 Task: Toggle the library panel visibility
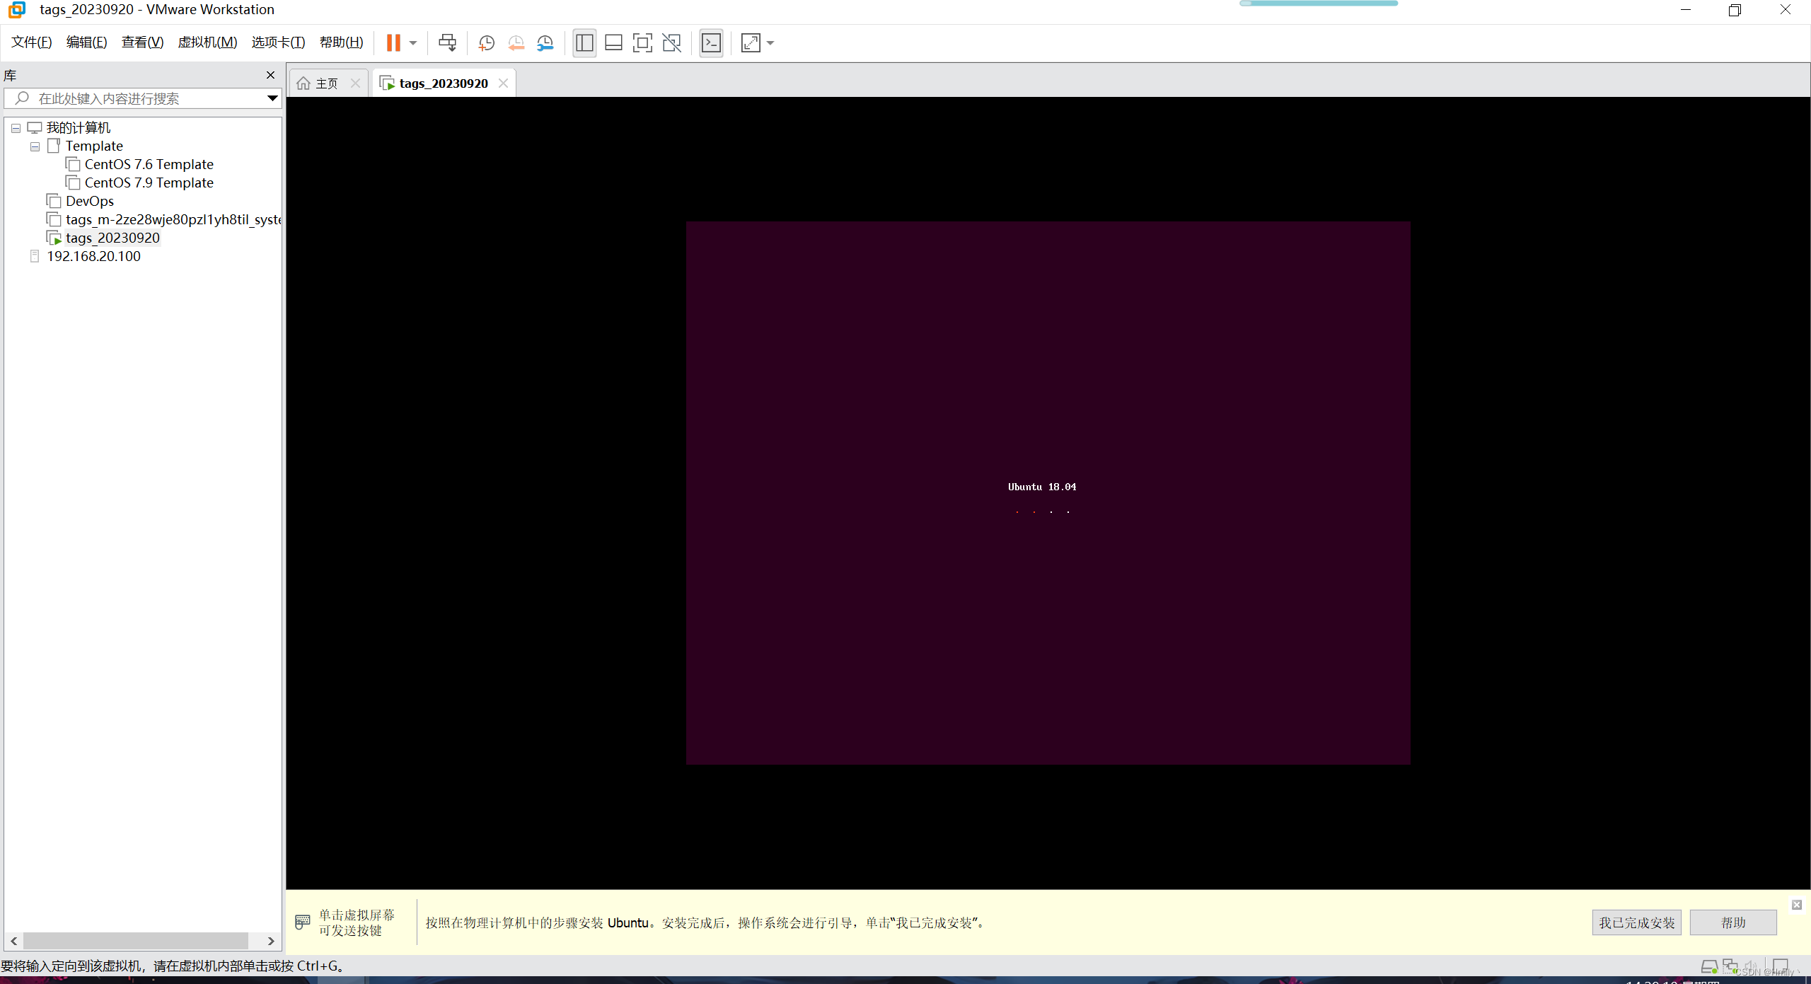coord(584,42)
